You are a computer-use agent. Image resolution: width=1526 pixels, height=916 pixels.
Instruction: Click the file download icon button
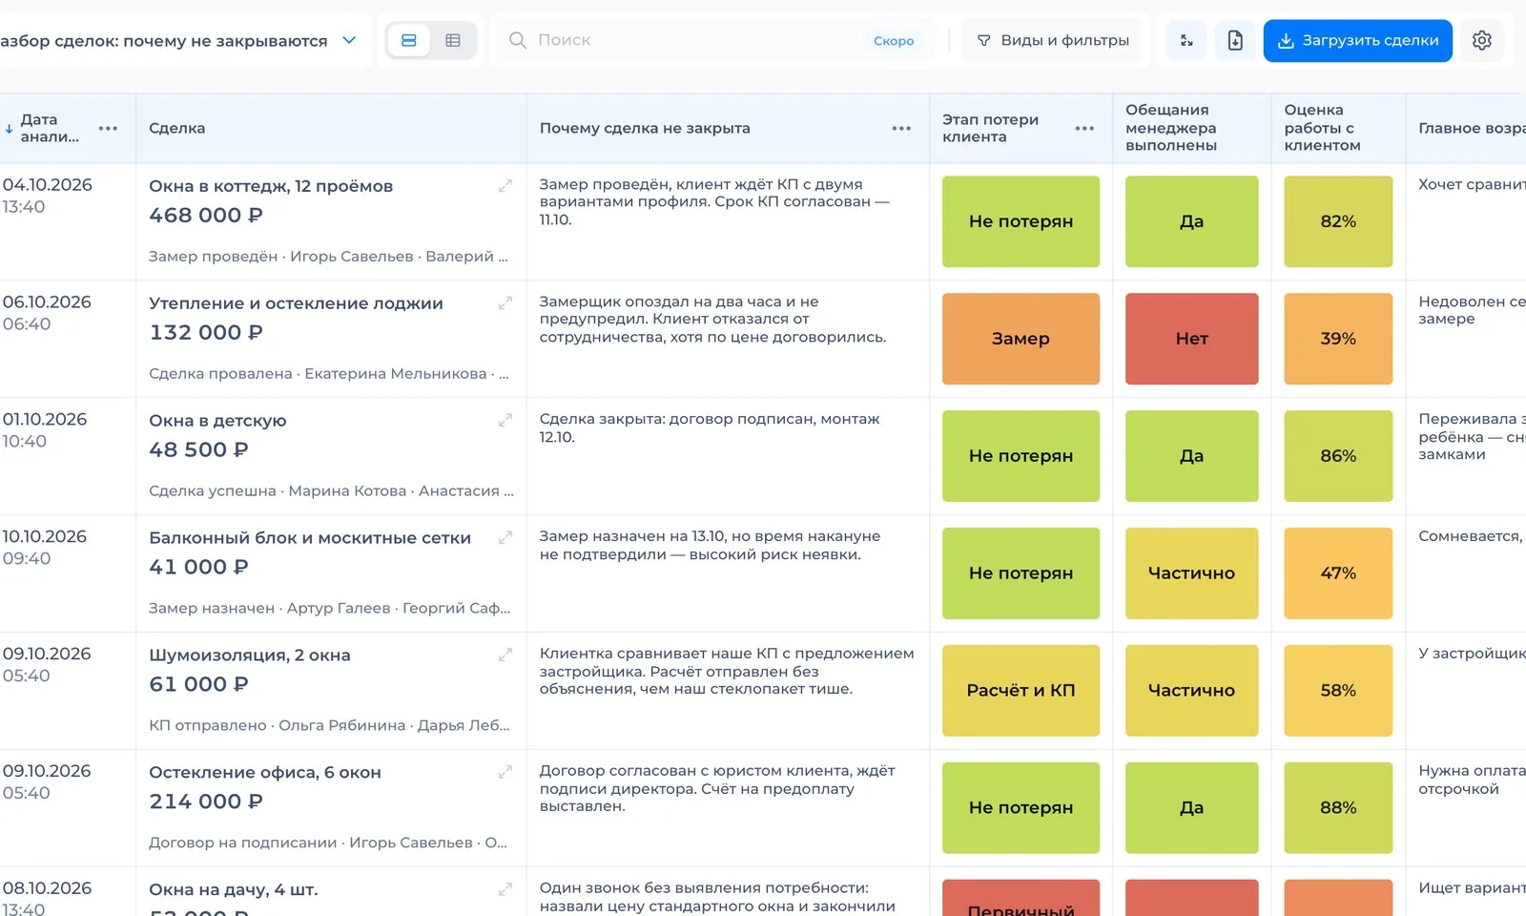(1235, 40)
